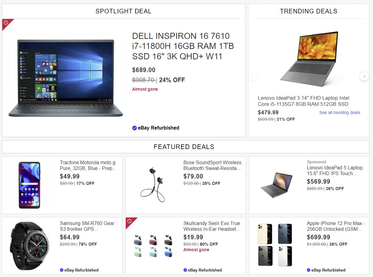
Task: Click the clock icon on Spotlight Deal
Action: 6,23
